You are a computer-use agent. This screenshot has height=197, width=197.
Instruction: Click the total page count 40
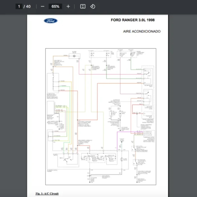[x=28, y=6]
